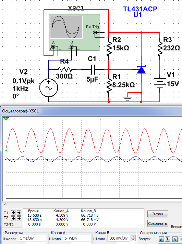Click the XSC1 oscilloscope instrument icon
This screenshot has height=244, width=182.
(x=74, y=32)
